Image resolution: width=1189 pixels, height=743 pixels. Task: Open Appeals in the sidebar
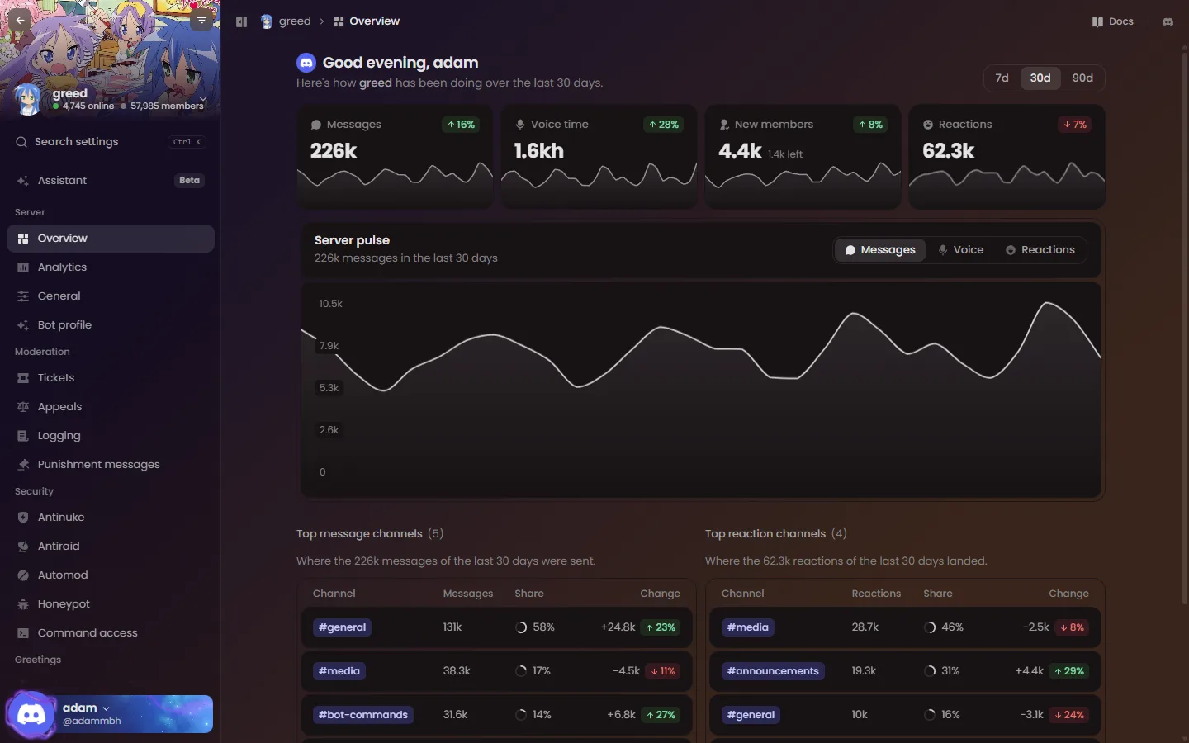point(110,407)
